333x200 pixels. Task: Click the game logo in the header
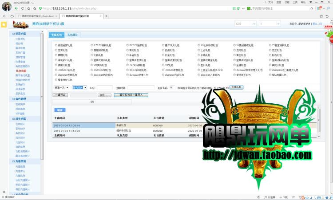point(20,24)
